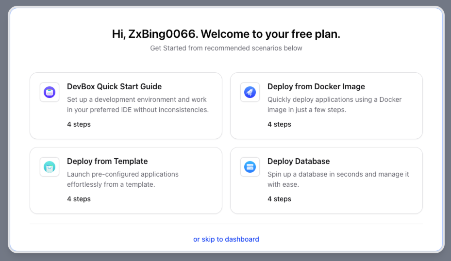Screen dimensions: 451x261
Task: Open Deploy from Docker Image title
Action: 316,86
